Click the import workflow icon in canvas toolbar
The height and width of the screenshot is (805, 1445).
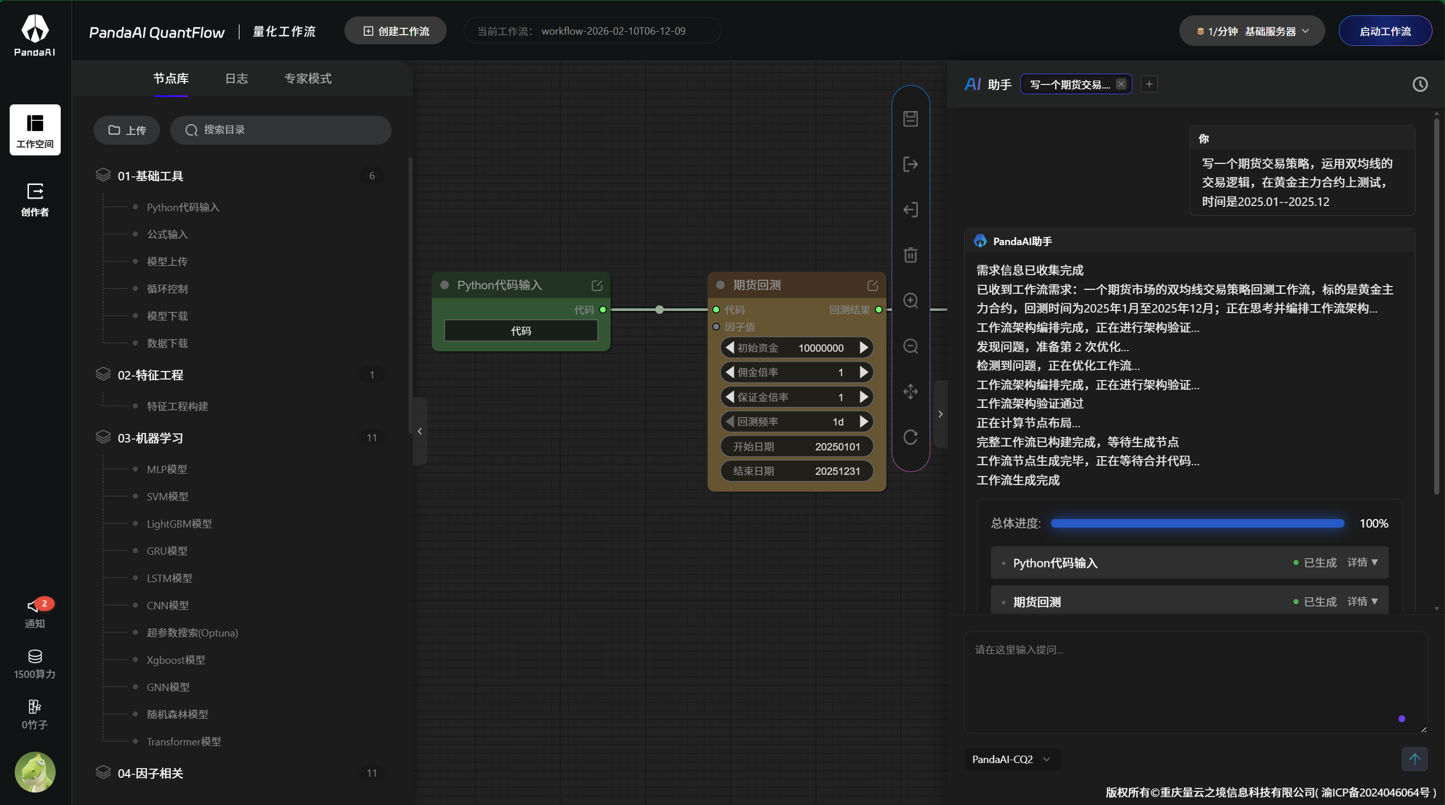click(x=911, y=209)
